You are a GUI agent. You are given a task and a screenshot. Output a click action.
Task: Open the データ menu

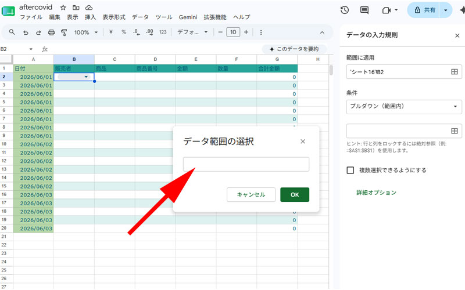(x=140, y=17)
